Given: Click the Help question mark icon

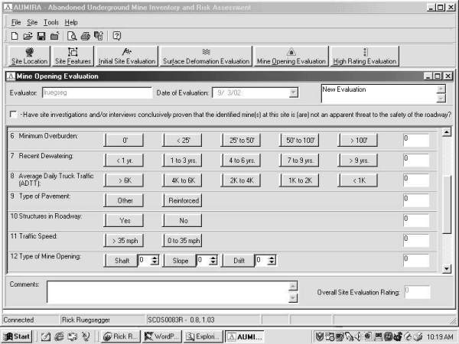Looking at the screenshot, I should [x=117, y=36].
